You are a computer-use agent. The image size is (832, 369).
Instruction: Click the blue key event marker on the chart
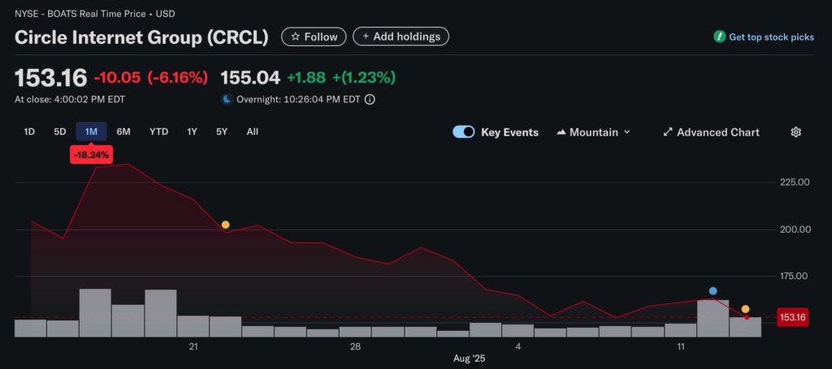713,290
